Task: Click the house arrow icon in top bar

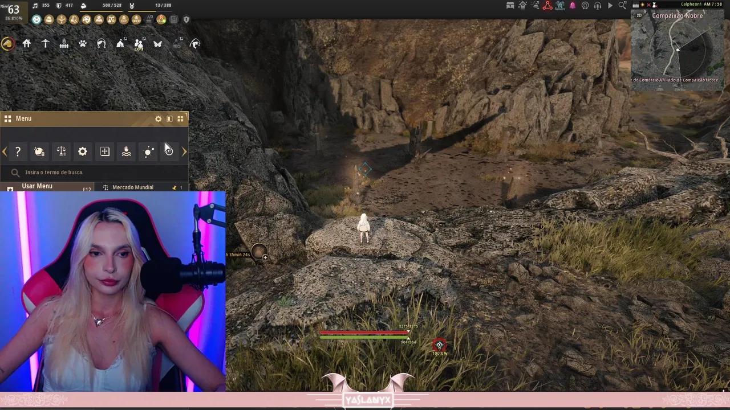Action: (522, 6)
